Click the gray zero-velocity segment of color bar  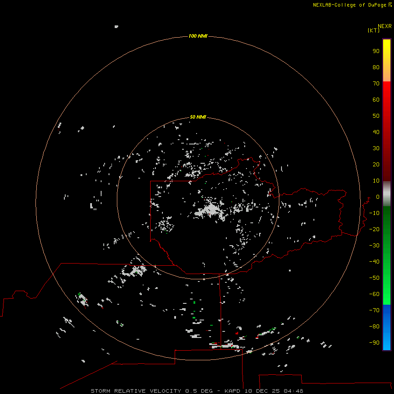coord(387,194)
